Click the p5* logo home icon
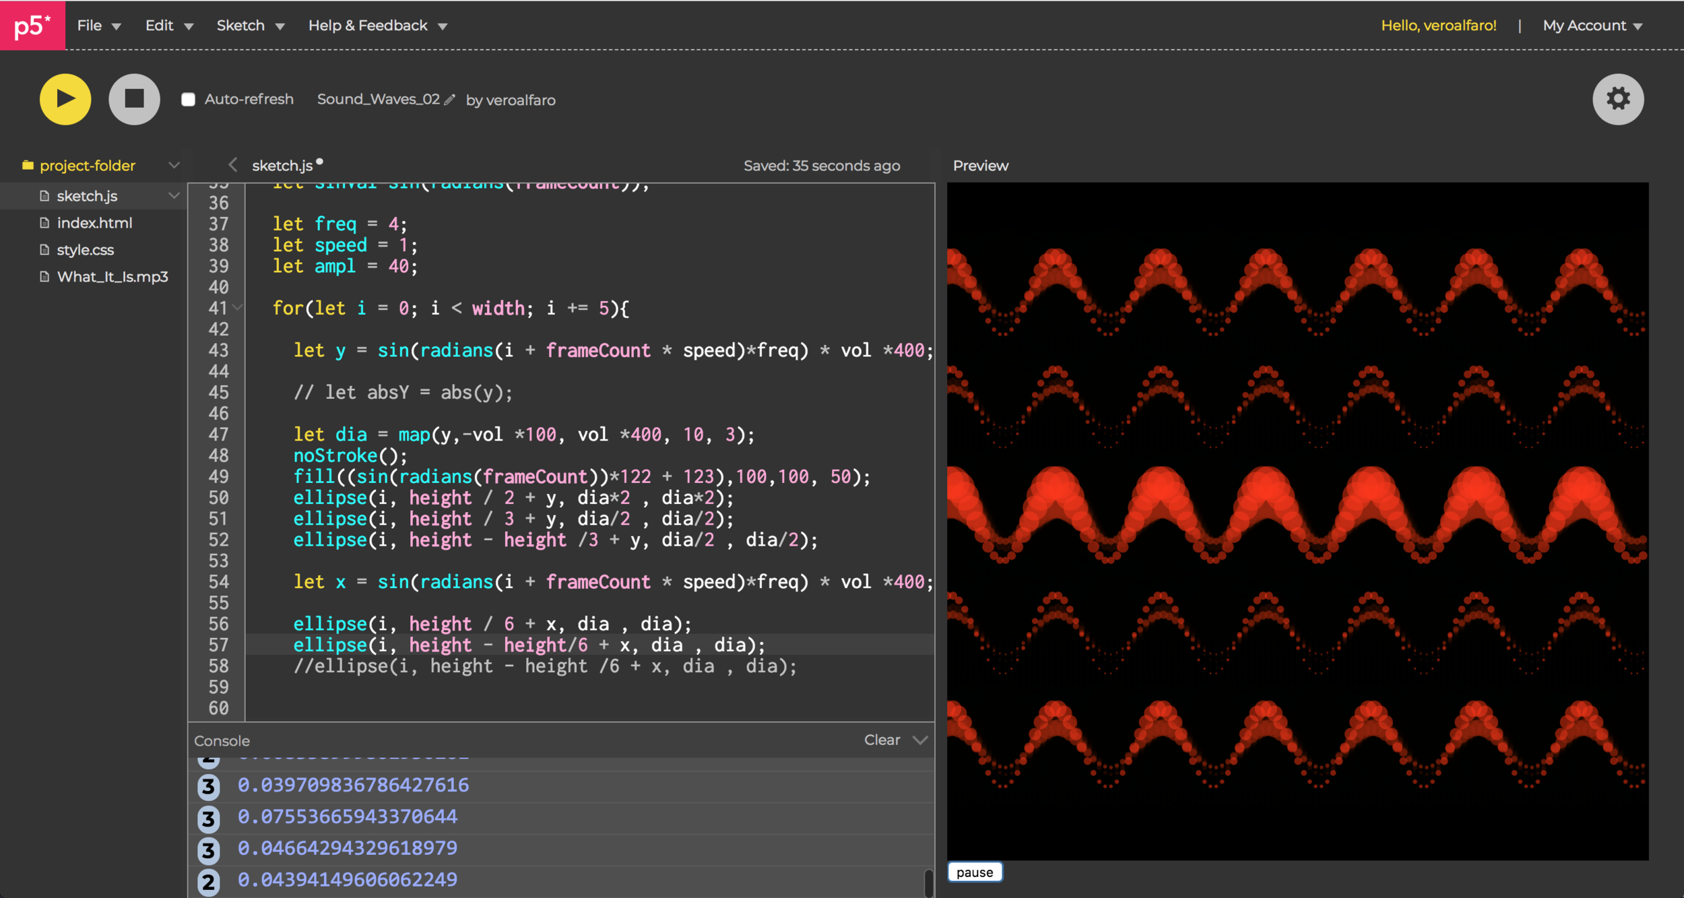This screenshot has width=1684, height=898. pyautogui.click(x=32, y=26)
